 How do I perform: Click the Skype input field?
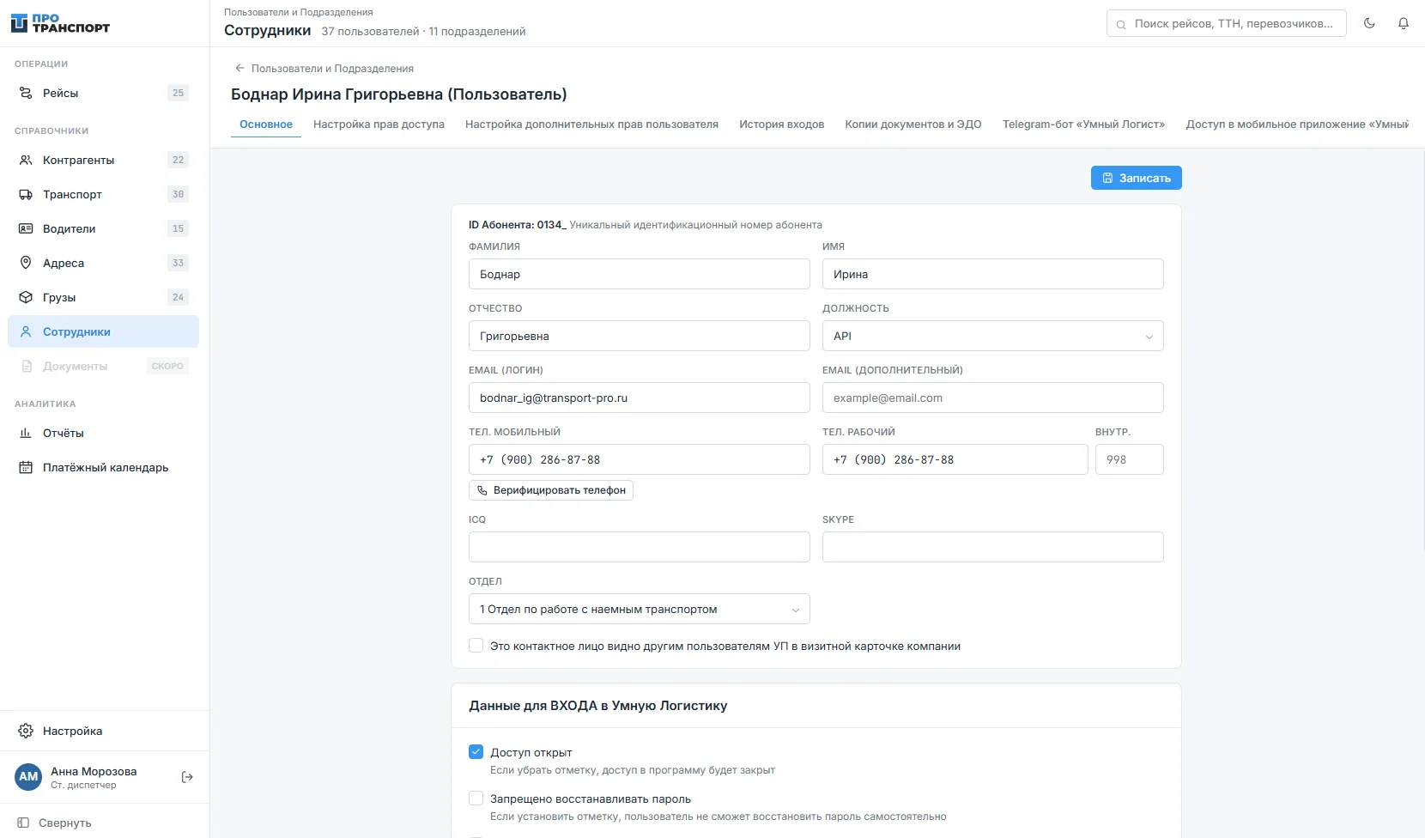tap(992, 547)
